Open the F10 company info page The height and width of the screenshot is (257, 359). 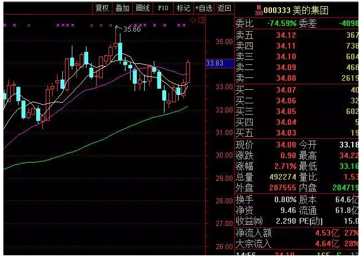click(163, 8)
